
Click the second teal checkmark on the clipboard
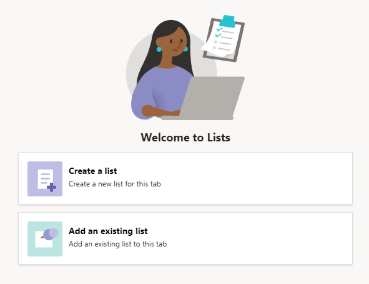(x=218, y=36)
